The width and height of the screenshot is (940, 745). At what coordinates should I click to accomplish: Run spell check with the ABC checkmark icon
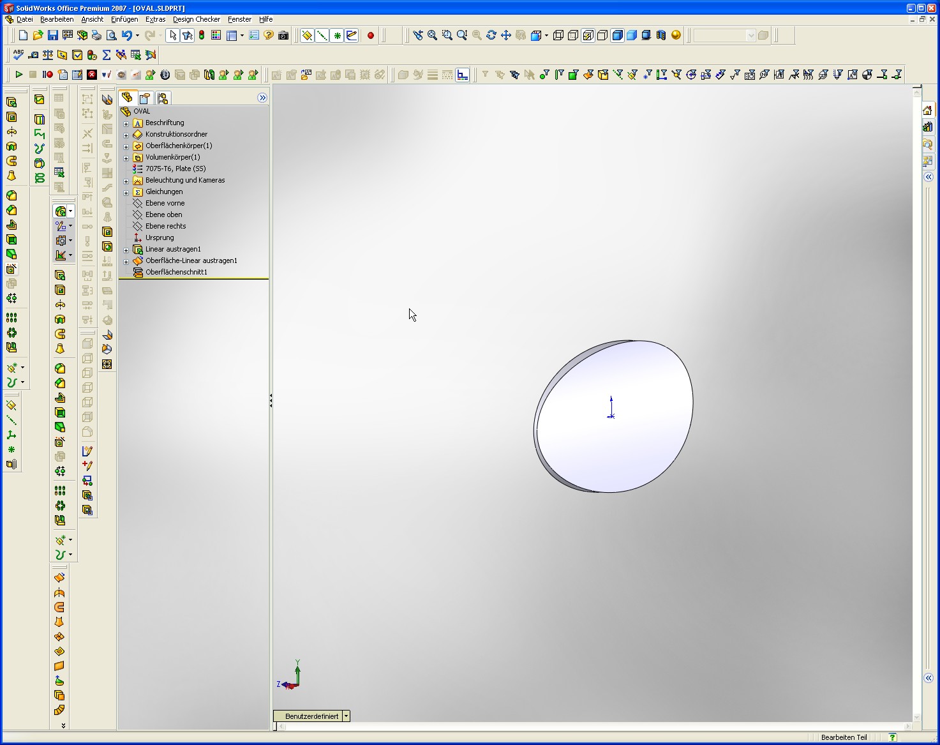pyautogui.click(x=19, y=55)
